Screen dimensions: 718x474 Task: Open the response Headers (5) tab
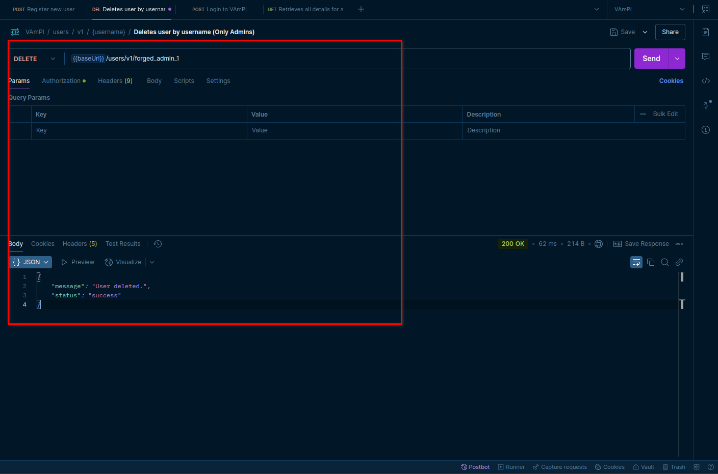pyautogui.click(x=80, y=244)
